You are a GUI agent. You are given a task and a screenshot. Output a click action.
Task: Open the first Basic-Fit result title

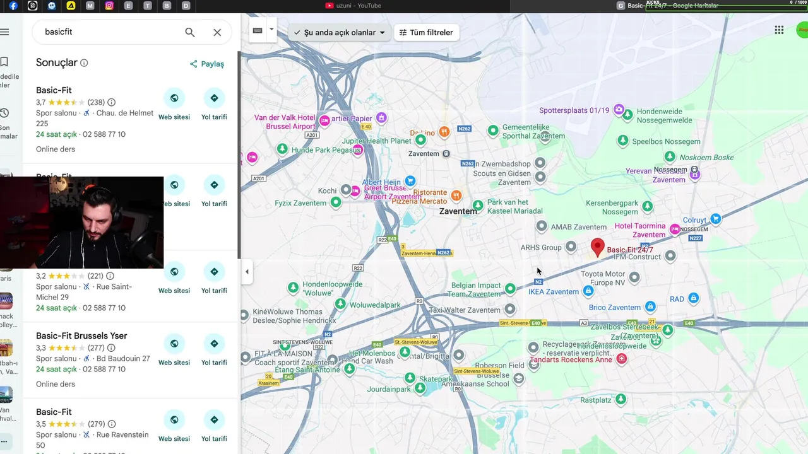point(54,90)
